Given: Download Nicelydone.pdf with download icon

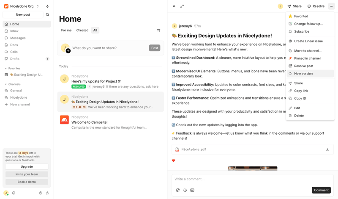Looking at the screenshot, I should pyautogui.click(x=327, y=149).
